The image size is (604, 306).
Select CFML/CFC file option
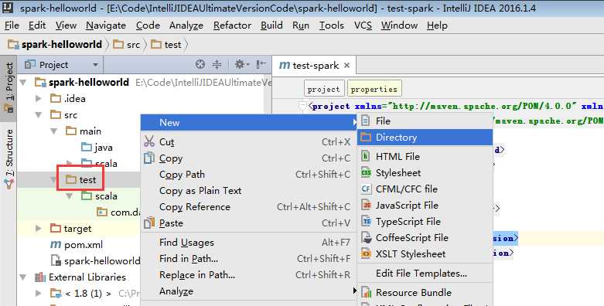coord(425,189)
